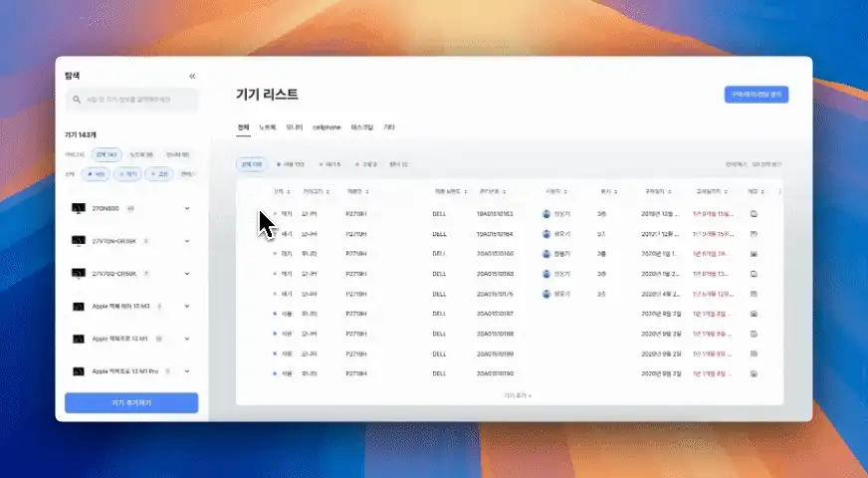Toggle the sidebar 노트북 category chip
The height and width of the screenshot is (478, 868).
point(141,154)
